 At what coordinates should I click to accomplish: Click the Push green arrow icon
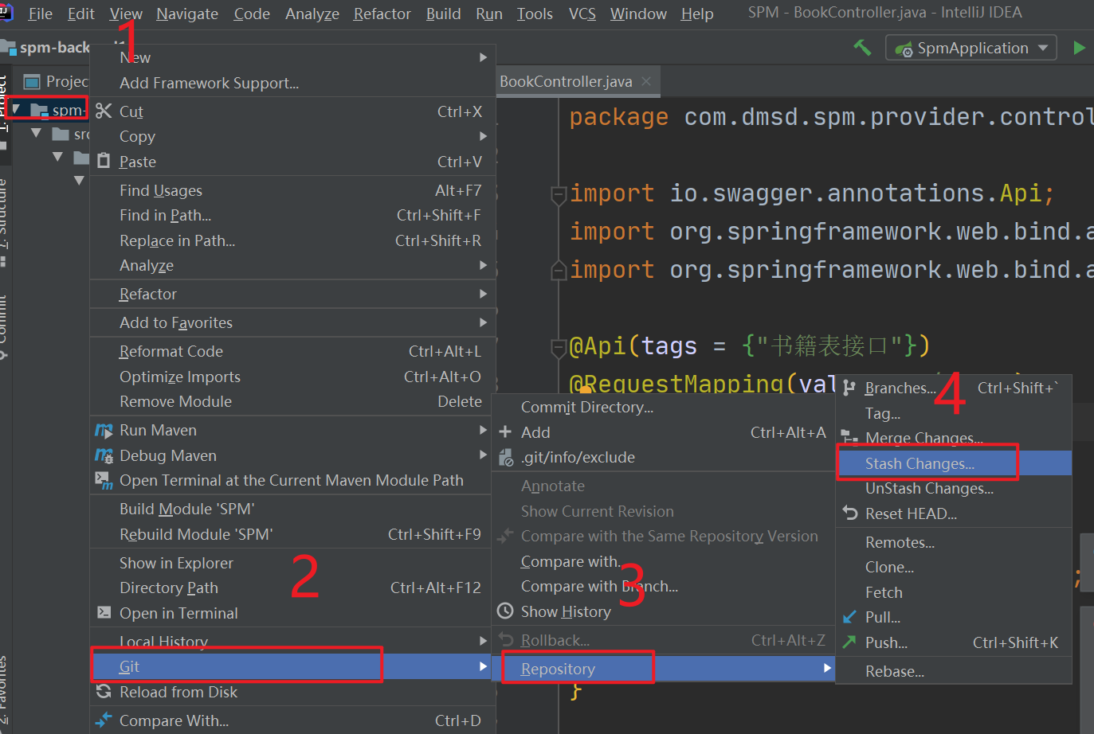(849, 642)
